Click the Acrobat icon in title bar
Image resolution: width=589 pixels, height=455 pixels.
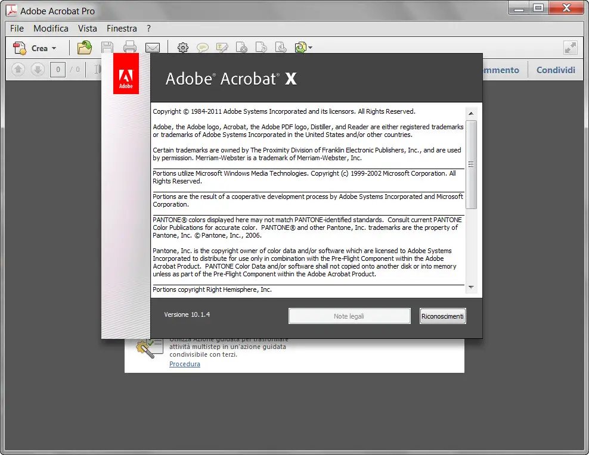12,11
